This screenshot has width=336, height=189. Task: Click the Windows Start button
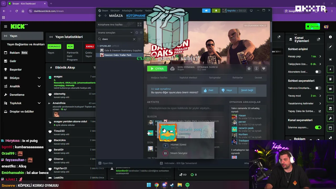tap(149, 185)
